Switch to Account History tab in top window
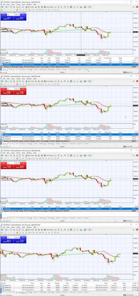 coord(20,69)
